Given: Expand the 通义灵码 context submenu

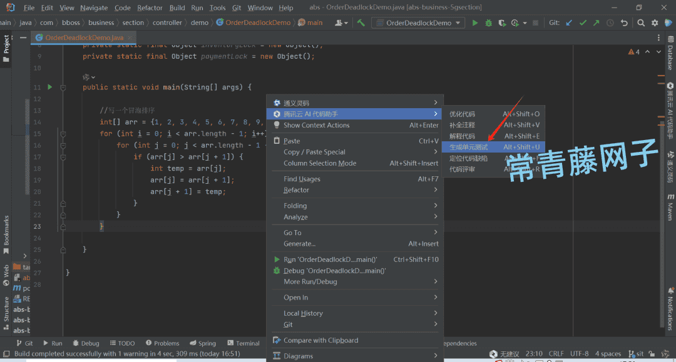Looking at the screenshot, I should coord(356,103).
